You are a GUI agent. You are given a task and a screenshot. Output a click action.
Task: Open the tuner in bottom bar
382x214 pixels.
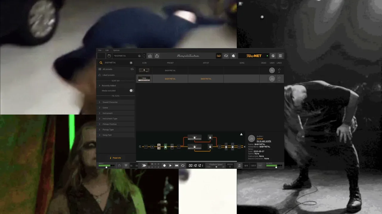[126, 166]
